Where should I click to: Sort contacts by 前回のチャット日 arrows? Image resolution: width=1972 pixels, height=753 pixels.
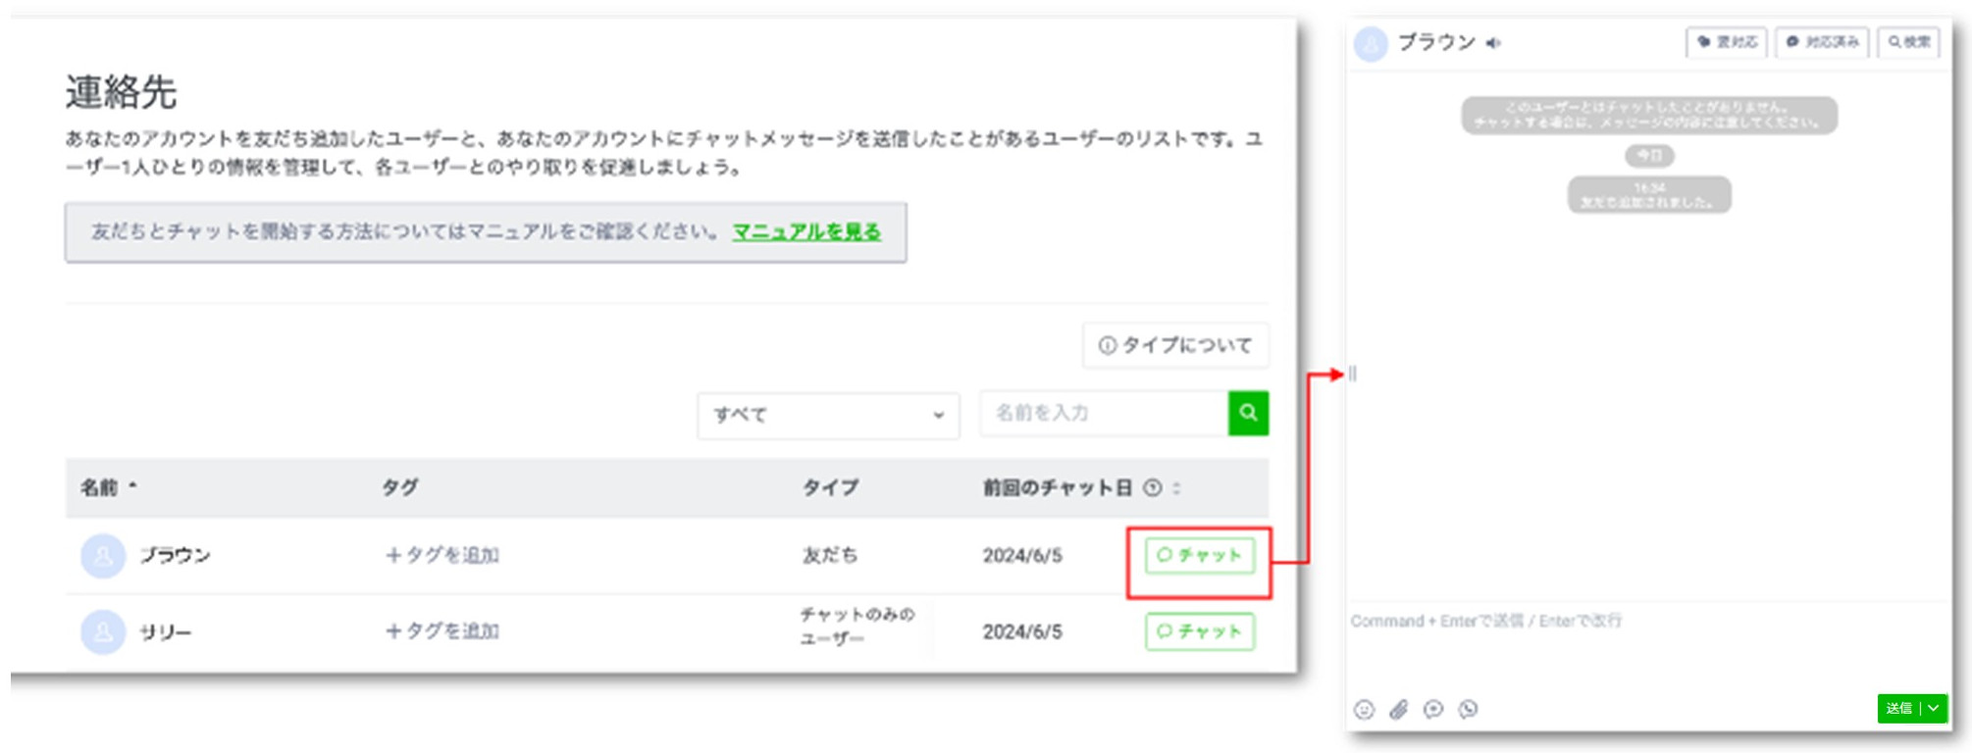click(x=1176, y=488)
